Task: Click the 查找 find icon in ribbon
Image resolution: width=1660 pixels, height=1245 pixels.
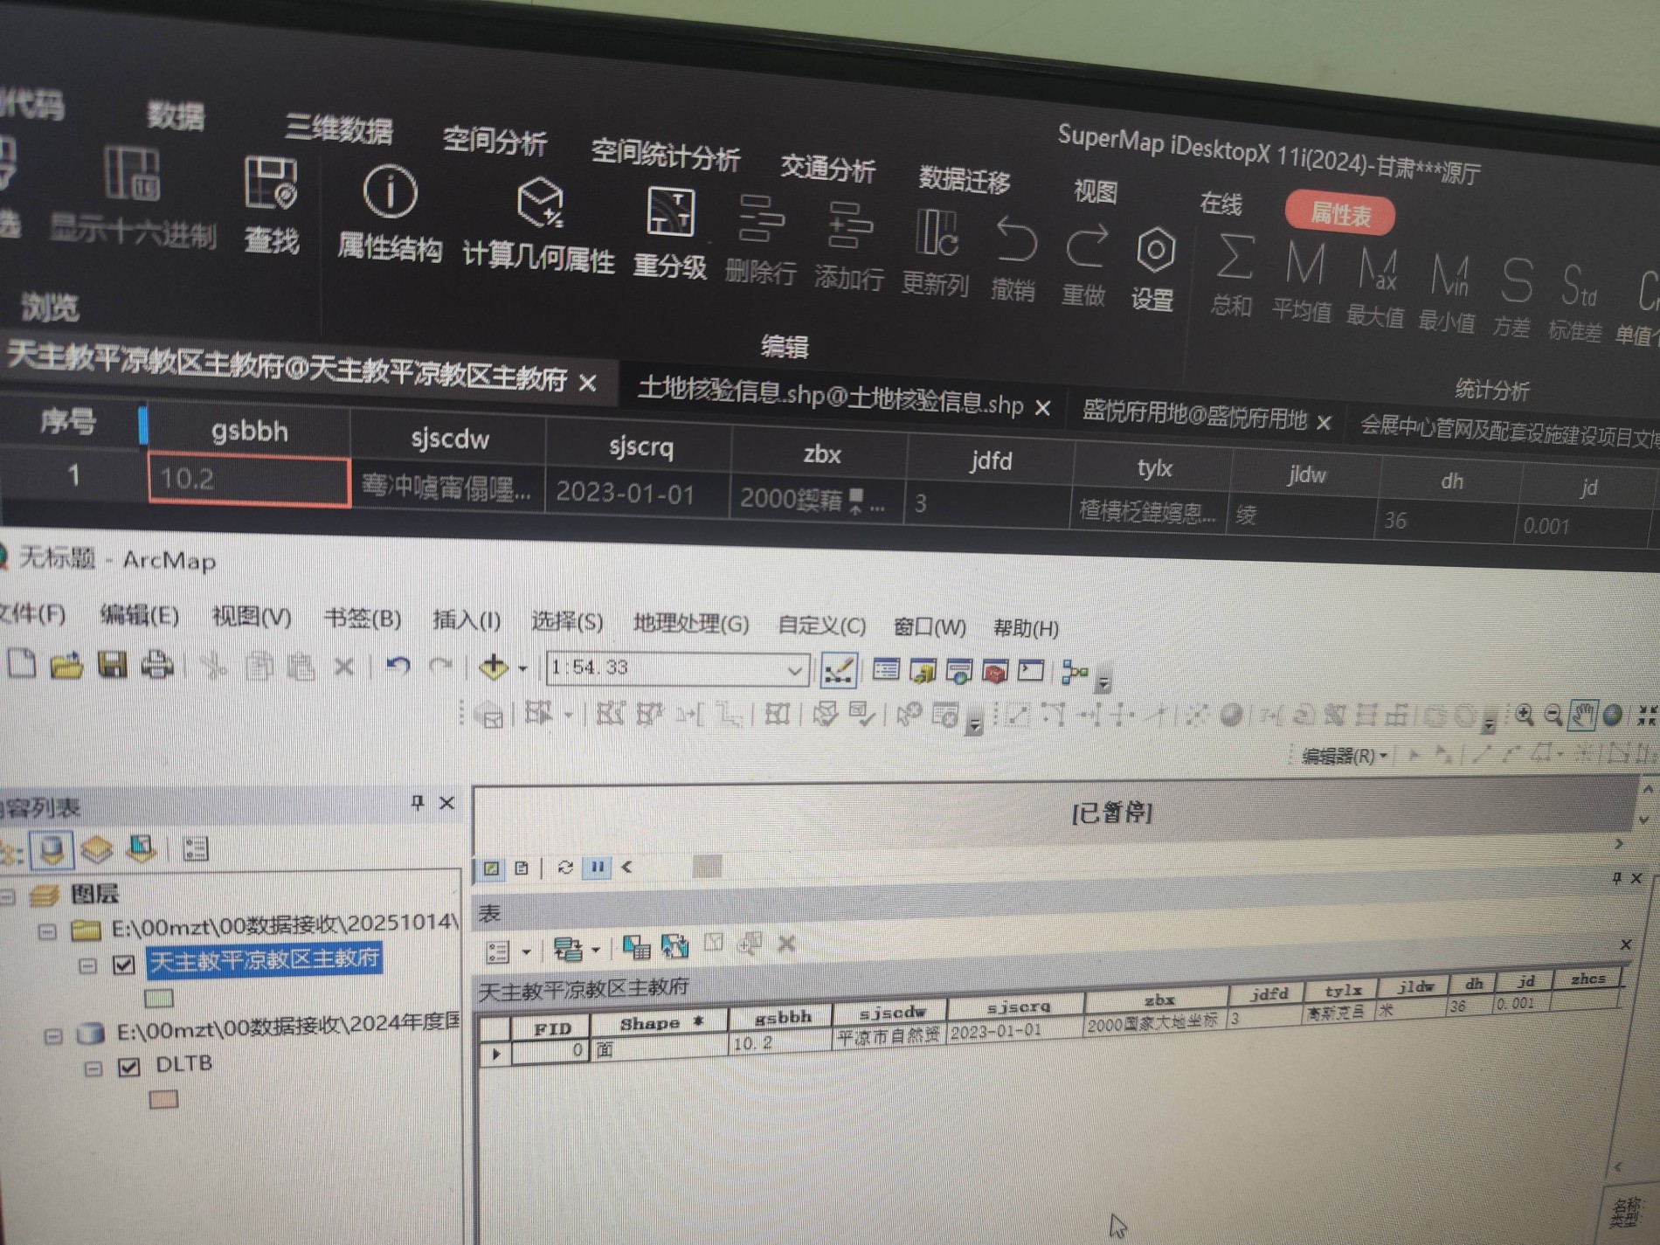Action: pos(271,184)
